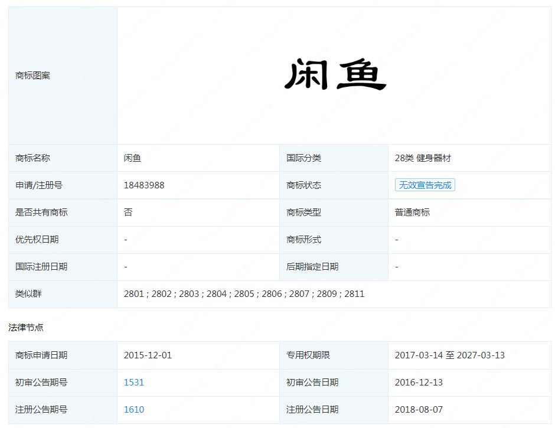Click the 专用权期限 label
This screenshot has height=428, width=555.
[x=308, y=355]
